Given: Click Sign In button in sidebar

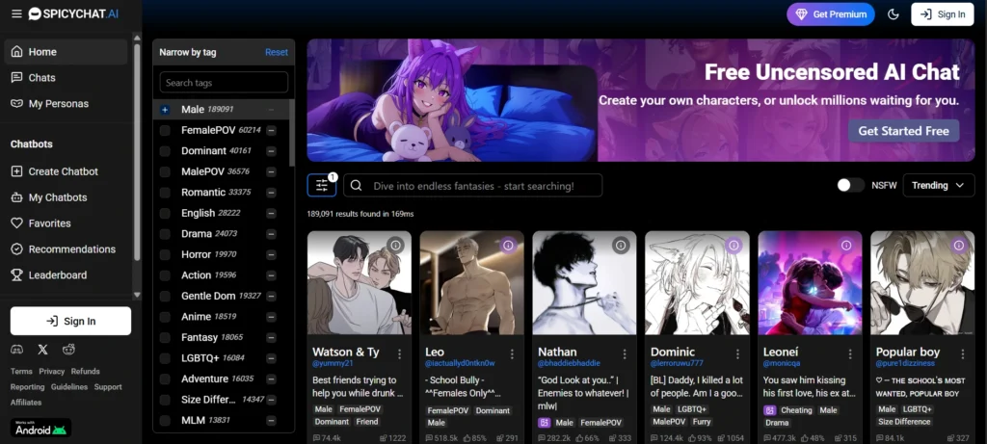Looking at the screenshot, I should point(70,321).
